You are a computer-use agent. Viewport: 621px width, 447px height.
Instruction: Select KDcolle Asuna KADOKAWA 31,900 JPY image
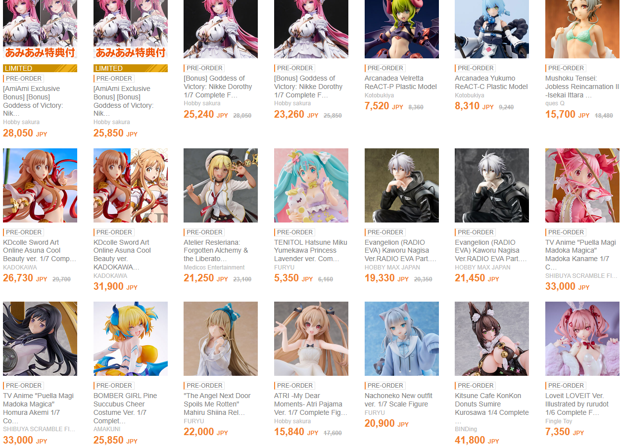(131, 185)
